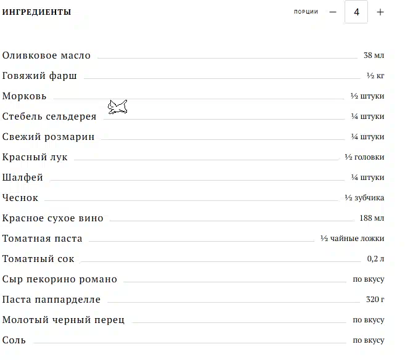
Task: Open the Стебель сельдерея ingredient
Action: [49, 117]
